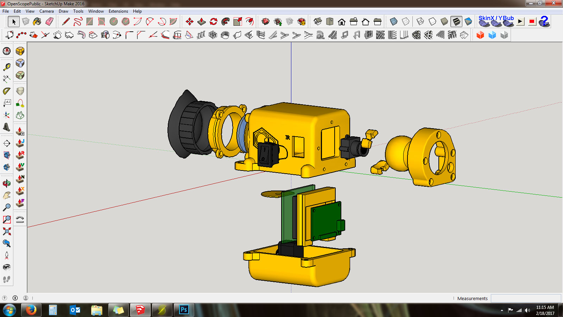
Task: Toggle X-Ray face style
Action: tap(394, 22)
